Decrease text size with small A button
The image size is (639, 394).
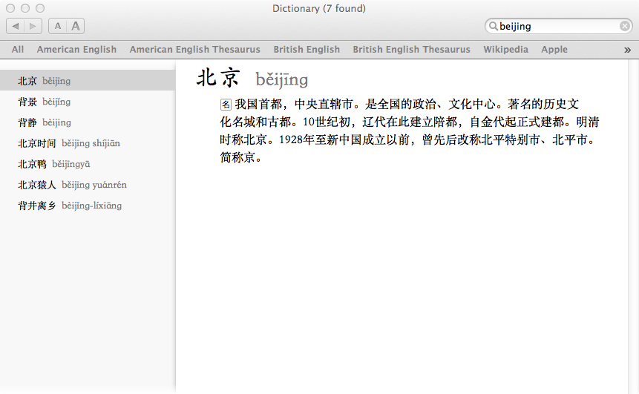(x=57, y=26)
